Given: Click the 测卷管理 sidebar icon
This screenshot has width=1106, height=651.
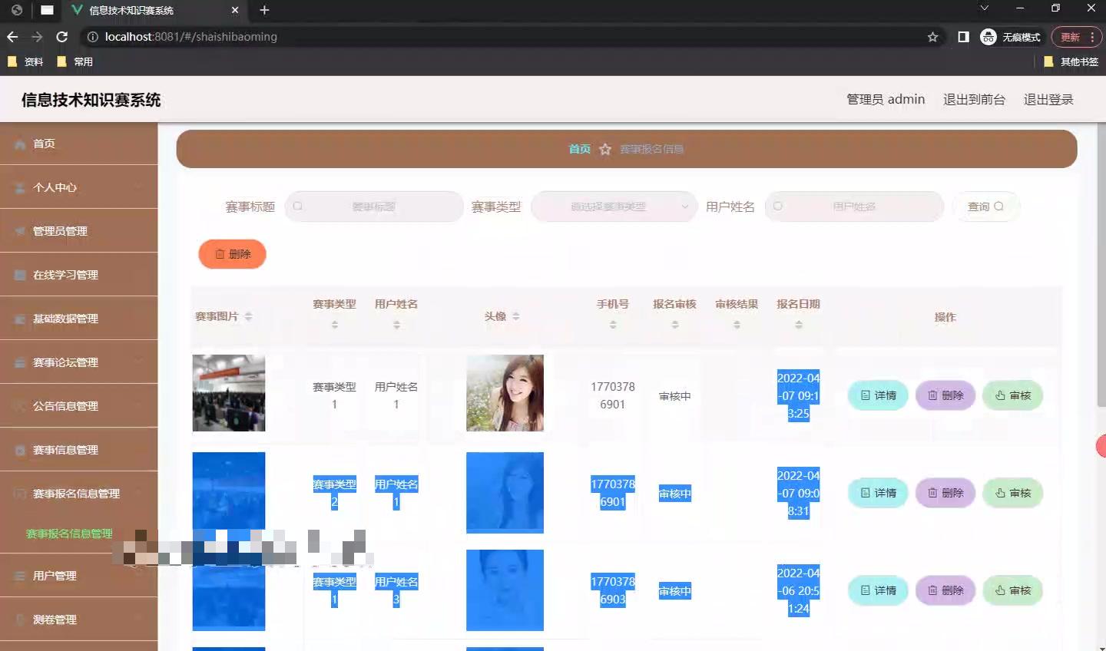Looking at the screenshot, I should click(18, 620).
